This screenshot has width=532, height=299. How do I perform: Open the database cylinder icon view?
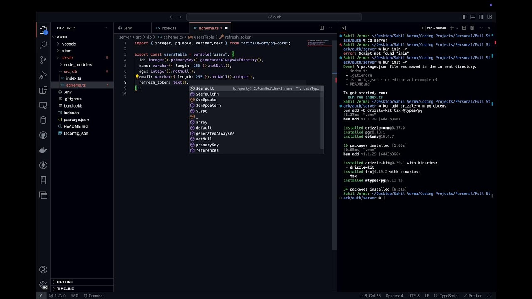pos(43,120)
